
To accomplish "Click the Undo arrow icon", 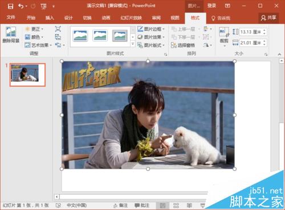I will [21, 6].
